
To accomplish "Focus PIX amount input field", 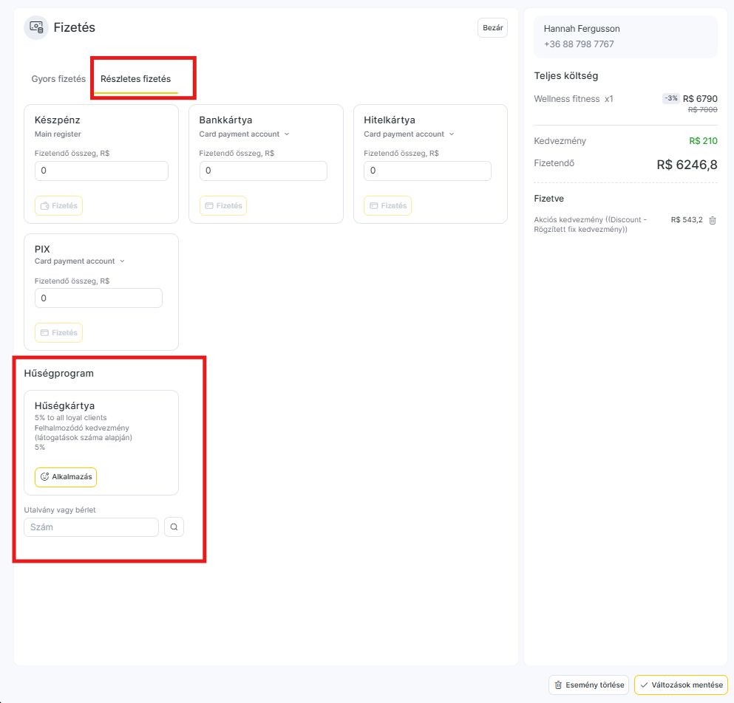I will [99, 298].
